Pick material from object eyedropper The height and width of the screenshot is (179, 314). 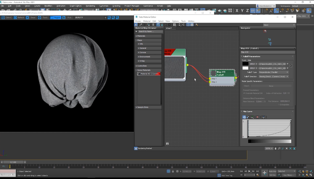coord(141,25)
